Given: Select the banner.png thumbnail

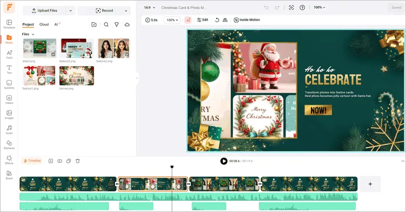Looking at the screenshot, I should (x=77, y=75).
